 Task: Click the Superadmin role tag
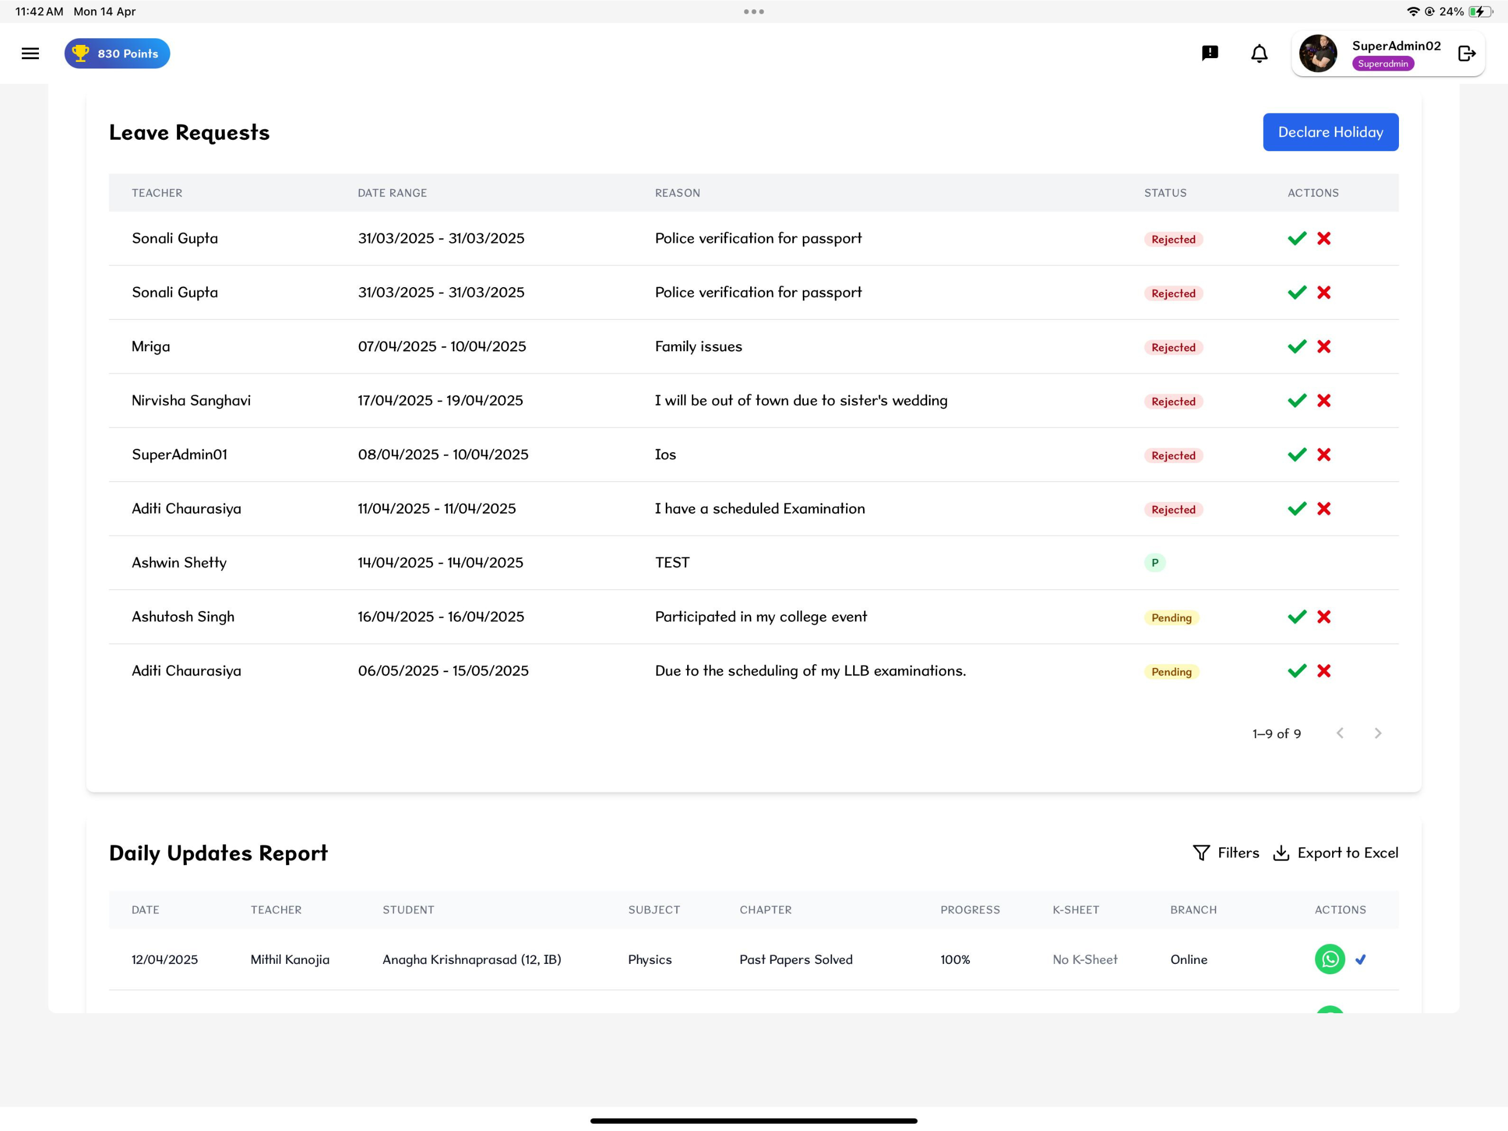(x=1383, y=64)
